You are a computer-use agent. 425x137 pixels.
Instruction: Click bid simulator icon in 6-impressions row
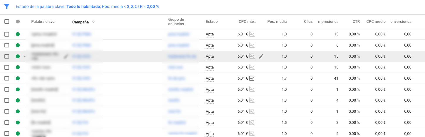[x=252, y=45]
